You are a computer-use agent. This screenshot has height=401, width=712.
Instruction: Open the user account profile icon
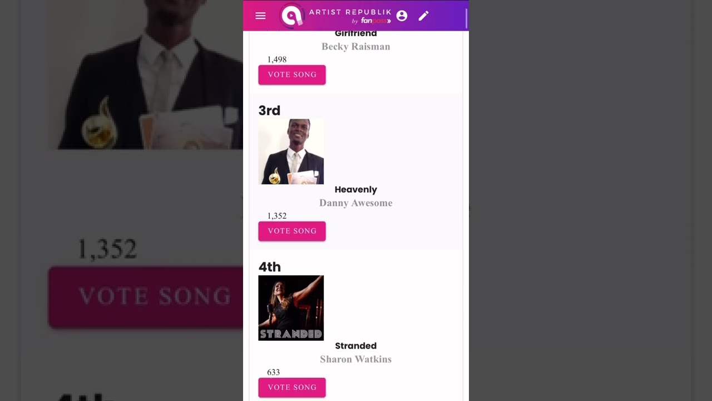click(402, 16)
